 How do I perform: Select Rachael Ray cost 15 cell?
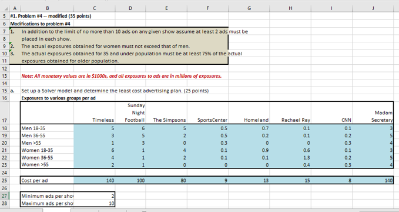[290, 181]
